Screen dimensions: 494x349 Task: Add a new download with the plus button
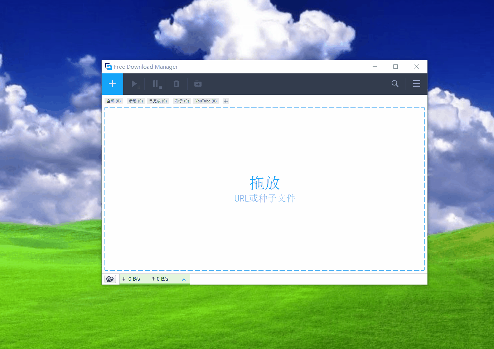pyautogui.click(x=112, y=84)
